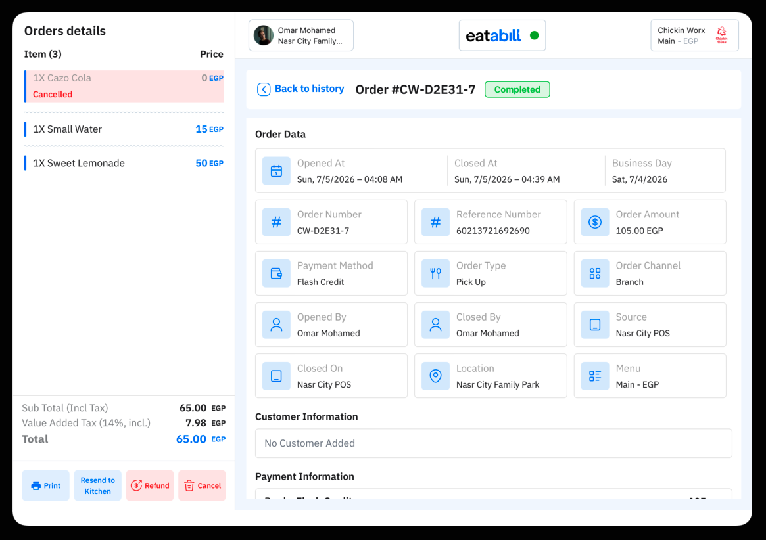Click the hash icon for Reference Number
This screenshot has width=766, height=540.
[x=435, y=222]
